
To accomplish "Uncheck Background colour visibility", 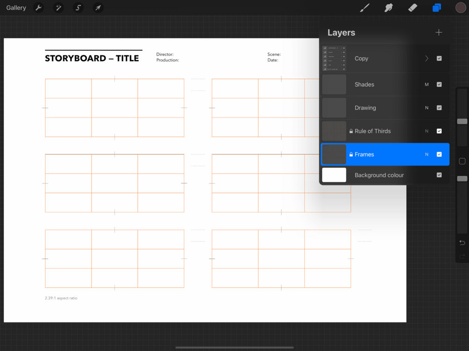I will coord(439,175).
